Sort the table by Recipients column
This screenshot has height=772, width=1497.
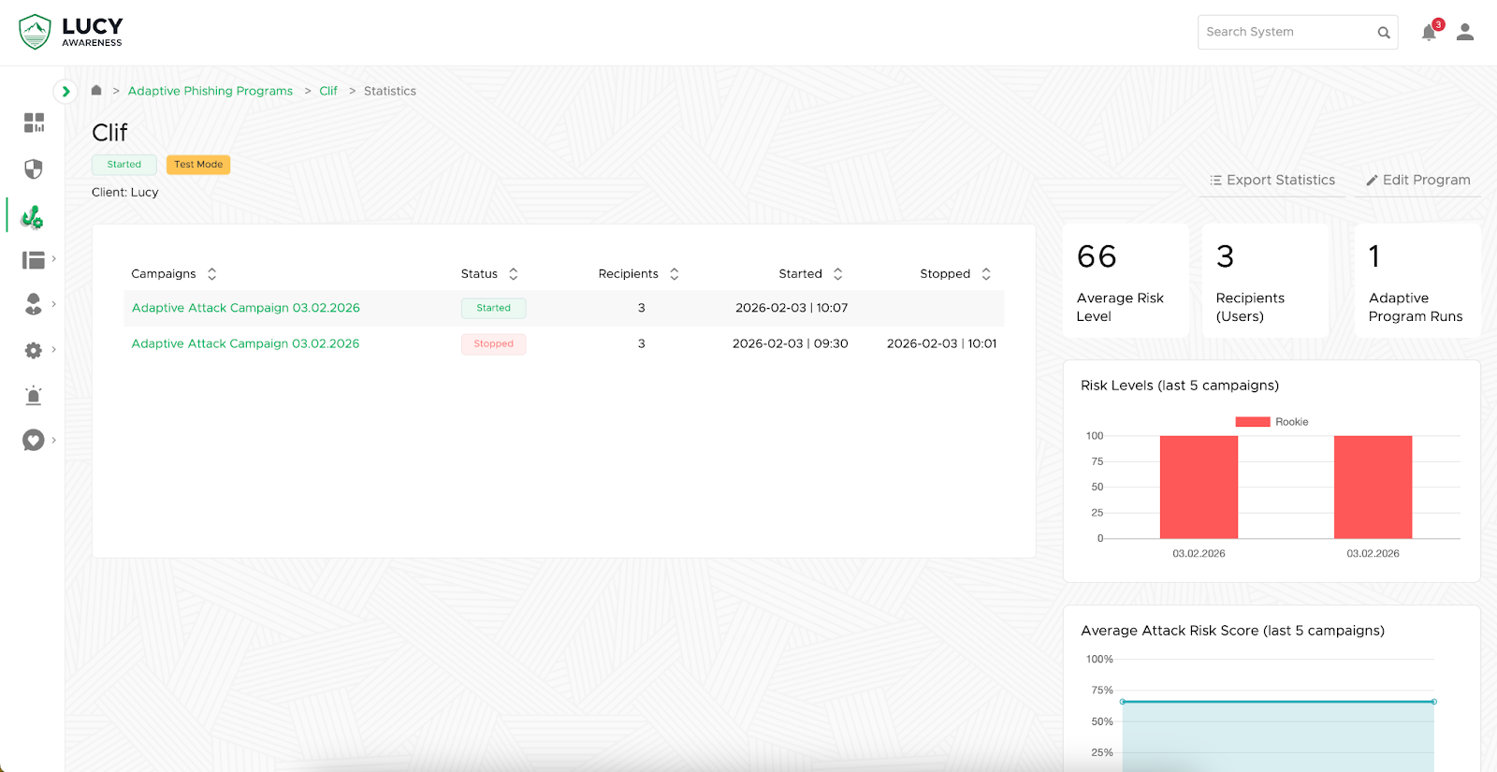674,274
